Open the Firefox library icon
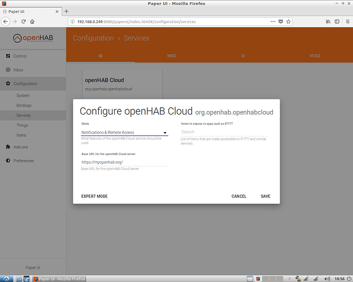Viewport: 353px width, 282px height. pos(327,21)
